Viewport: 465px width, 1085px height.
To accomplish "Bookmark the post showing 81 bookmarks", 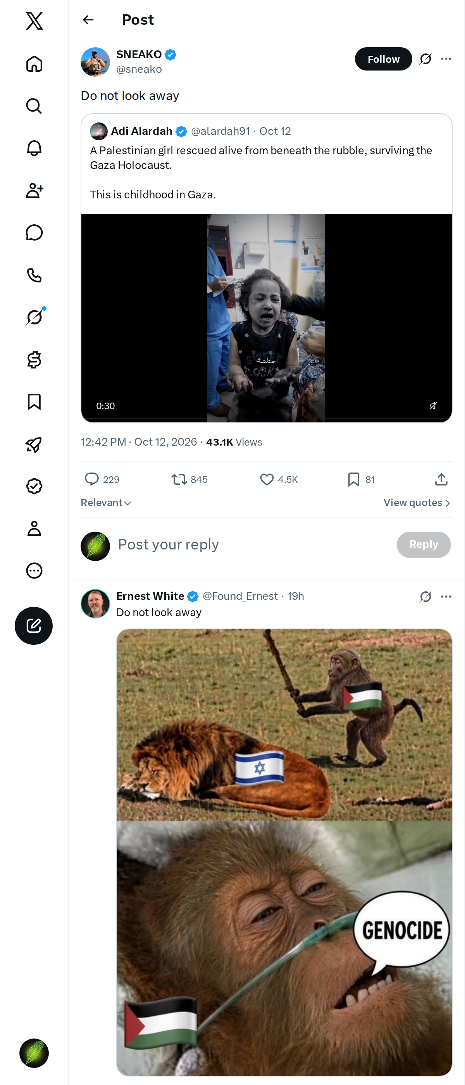I will tap(353, 479).
